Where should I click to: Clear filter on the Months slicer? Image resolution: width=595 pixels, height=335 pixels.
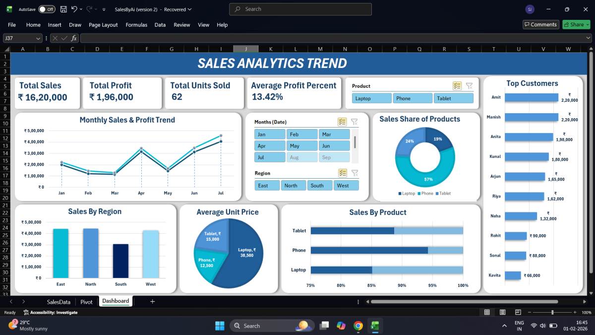tap(354, 122)
